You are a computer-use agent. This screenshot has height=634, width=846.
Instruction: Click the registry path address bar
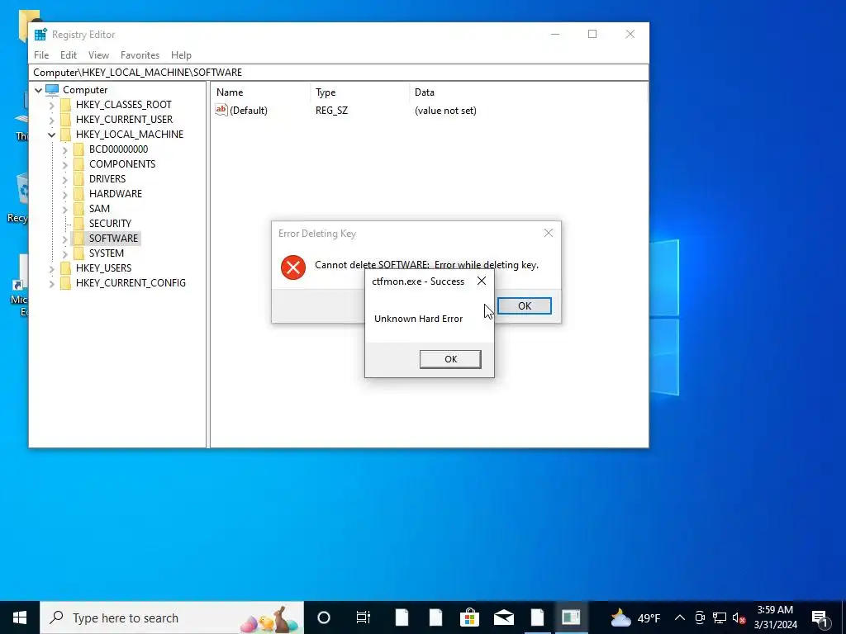338,73
